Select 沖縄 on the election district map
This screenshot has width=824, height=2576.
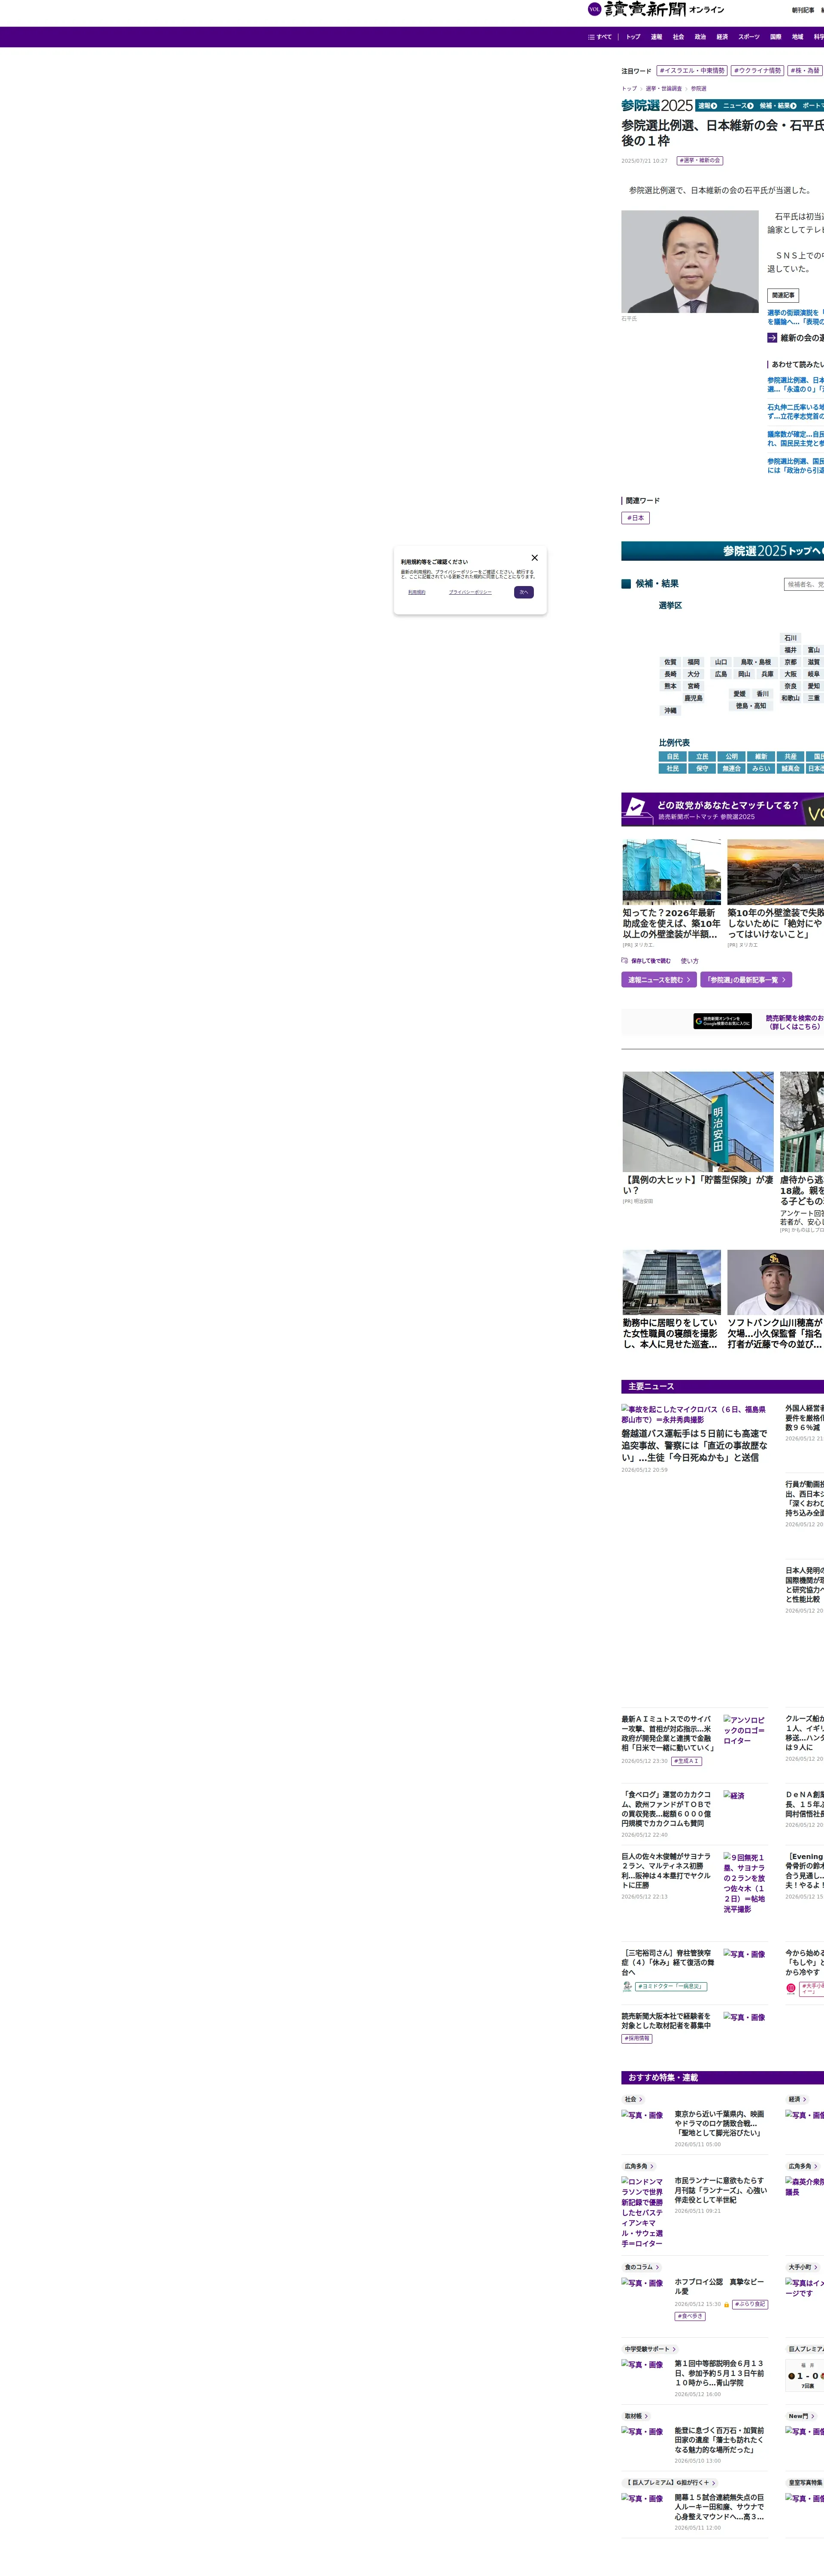670,711
